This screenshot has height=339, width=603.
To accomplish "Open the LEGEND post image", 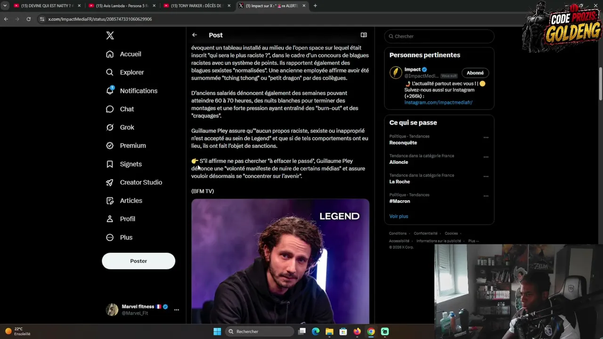I will point(280,261).
